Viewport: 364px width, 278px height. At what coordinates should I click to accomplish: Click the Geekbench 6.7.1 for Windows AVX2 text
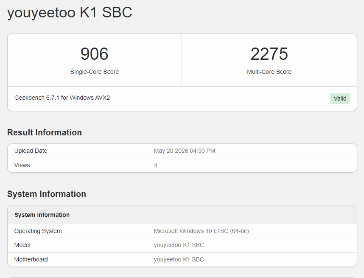pyautogui.click(x=62, y=98)
